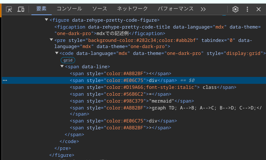Select the 要素 tab

(42, 9)
